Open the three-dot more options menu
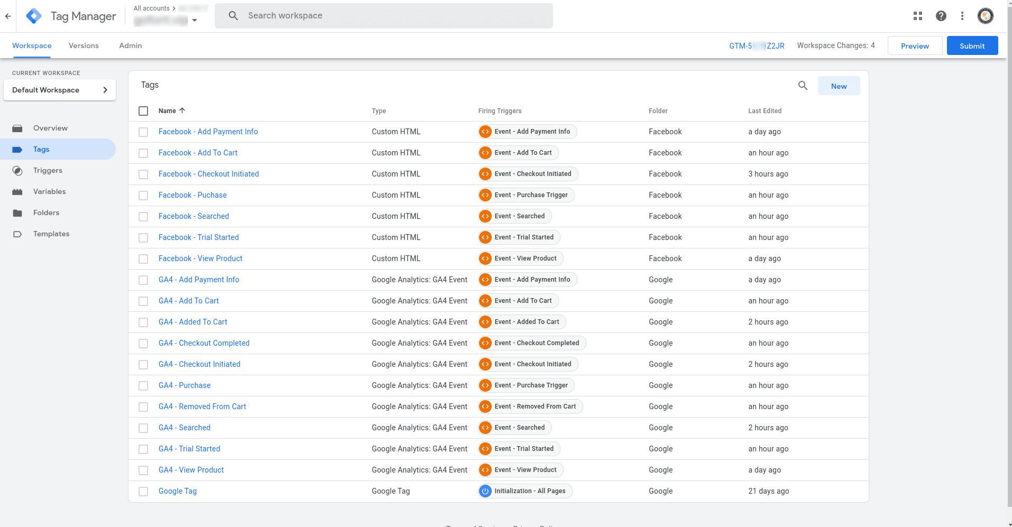 (962, 16)
